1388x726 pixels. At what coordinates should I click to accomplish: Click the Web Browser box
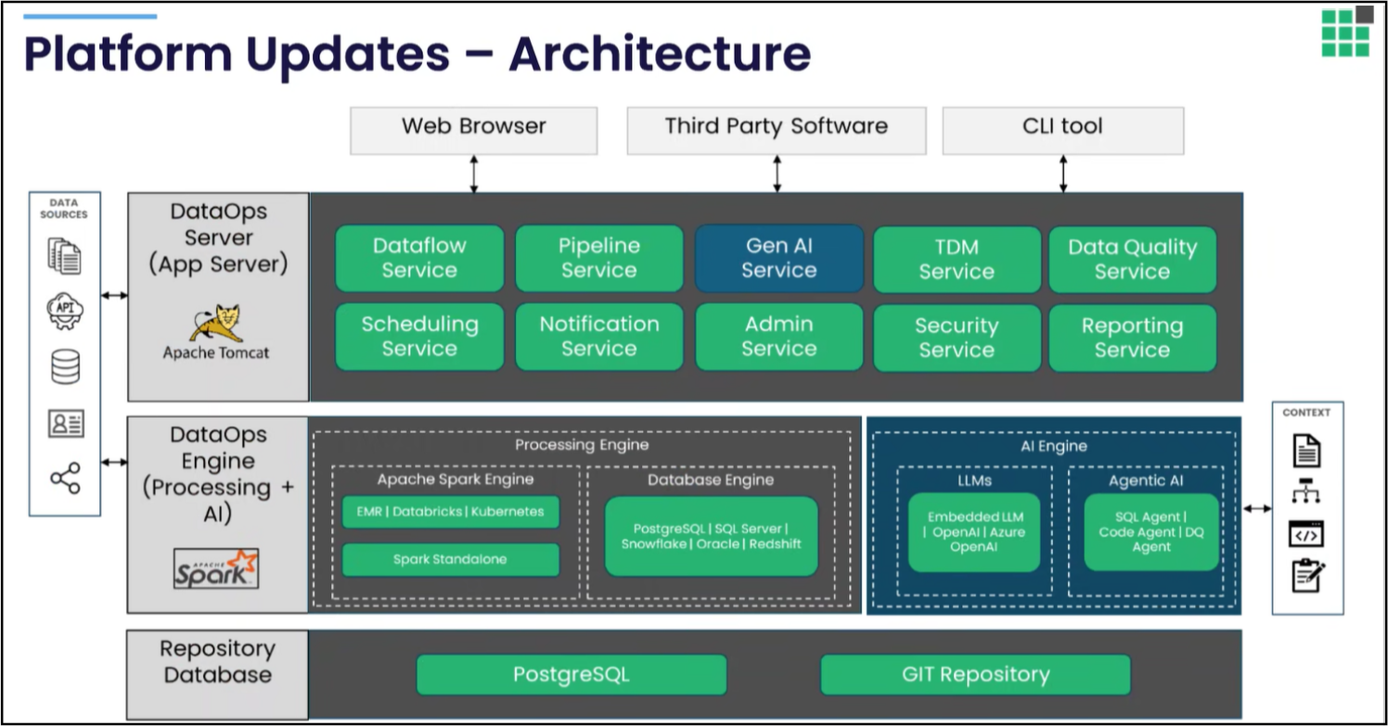pyautogui.click(x=473, y=128)
